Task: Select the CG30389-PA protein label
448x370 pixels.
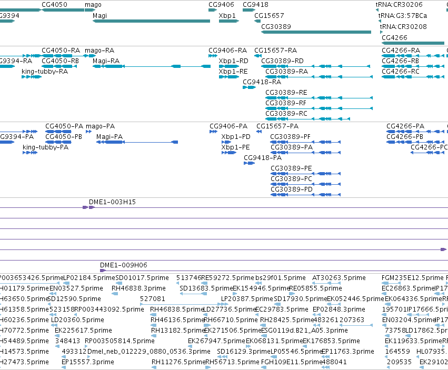Action: 292,147
